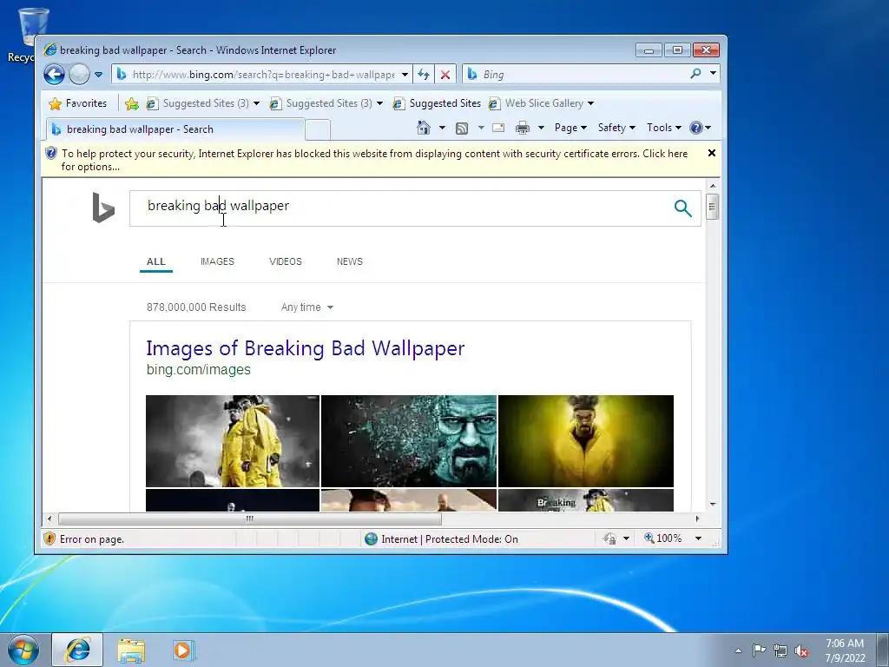Viewport: 889px width, 667px height.
Task: Click the bing.com/images green link
Action: coord(199,370)
